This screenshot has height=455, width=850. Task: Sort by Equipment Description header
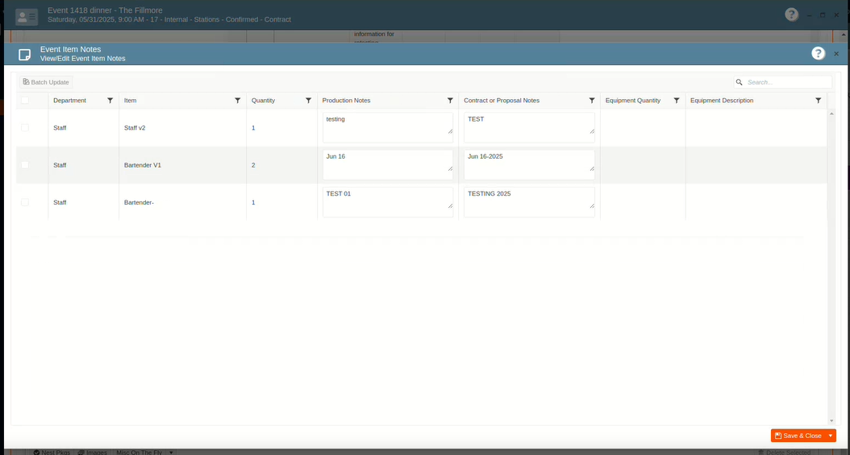pos(722,101)
